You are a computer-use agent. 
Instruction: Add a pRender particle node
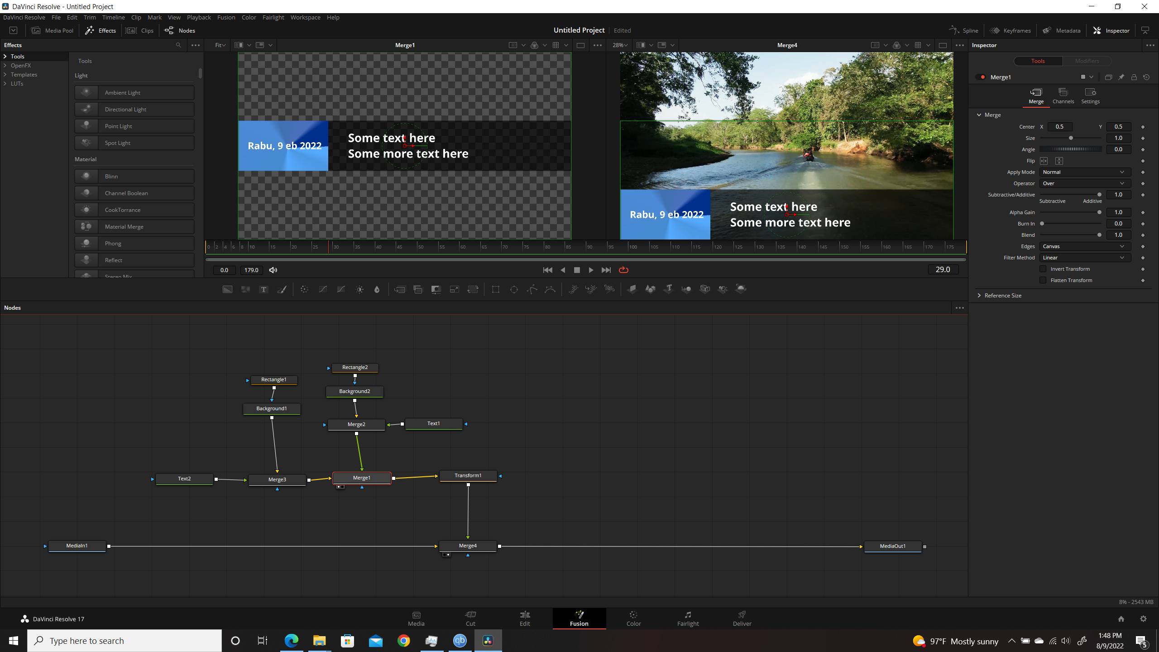(609, 289)
